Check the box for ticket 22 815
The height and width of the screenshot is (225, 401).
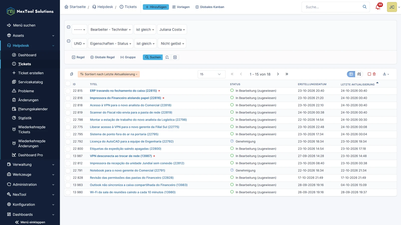pos(68,91)
